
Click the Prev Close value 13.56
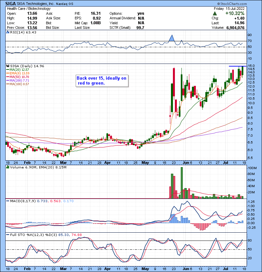point(32,28)
